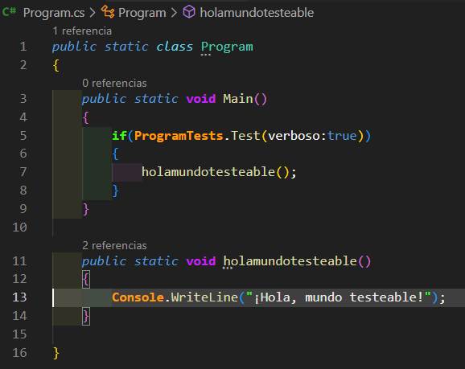Select holamundotesteable breadcrumb item

pyautogui.click(x=257, y=13)
